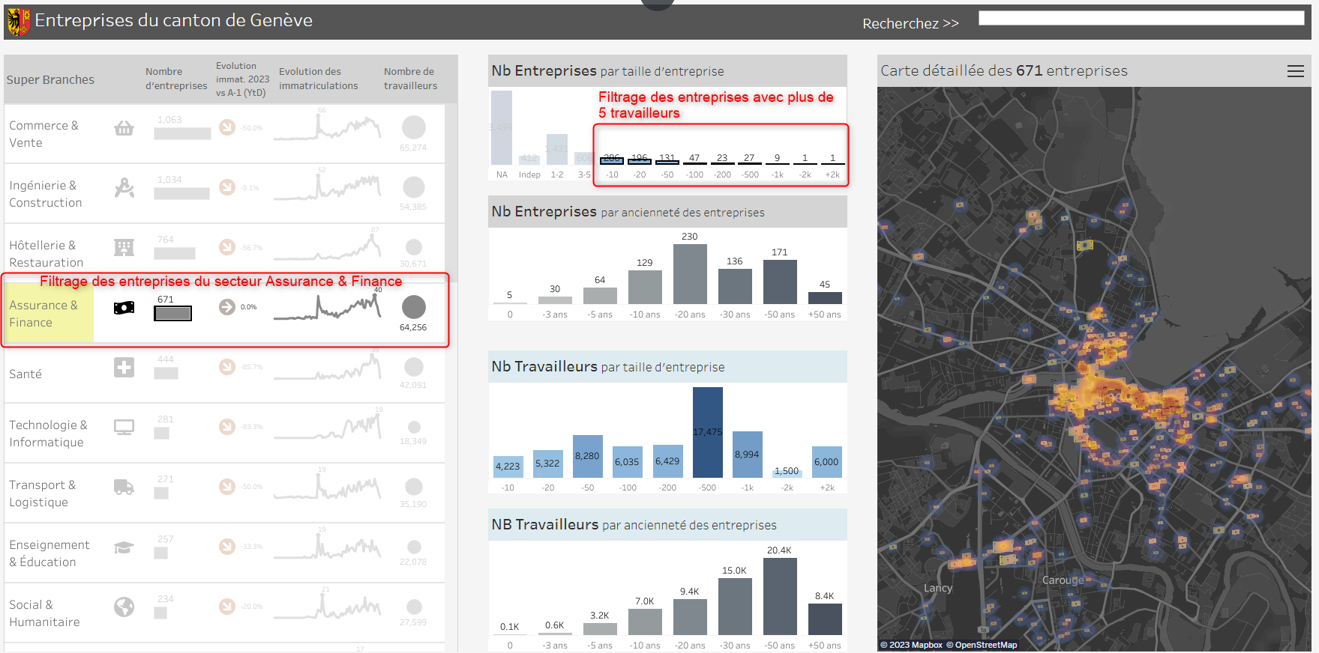The image size is (1319, 653).
Task: Click the Enseignement & Éducation graduation cap icon
Action: [124, 547]
